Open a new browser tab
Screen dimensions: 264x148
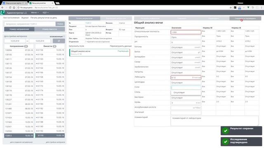(58, 3)
